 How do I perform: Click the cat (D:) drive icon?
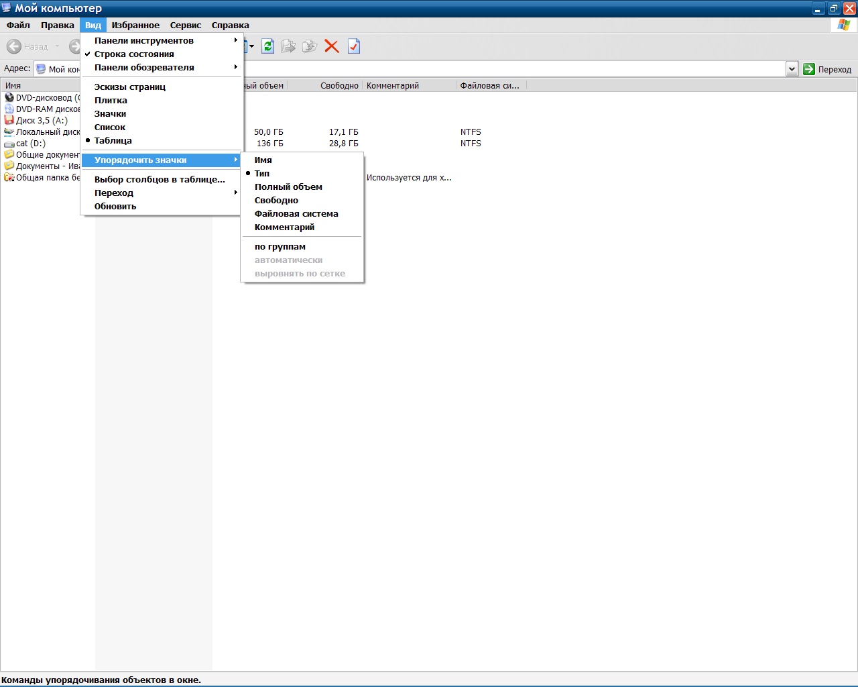(9, 144)
